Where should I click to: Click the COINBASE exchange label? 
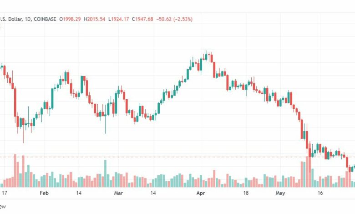[x=45, y=19]
